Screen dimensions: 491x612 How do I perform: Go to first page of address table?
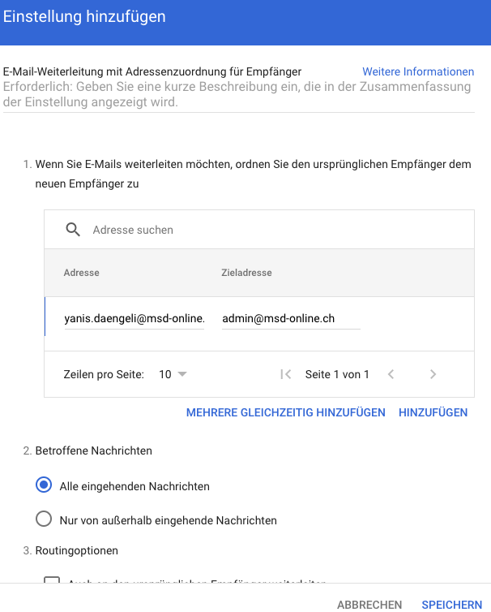coord(285,374)
